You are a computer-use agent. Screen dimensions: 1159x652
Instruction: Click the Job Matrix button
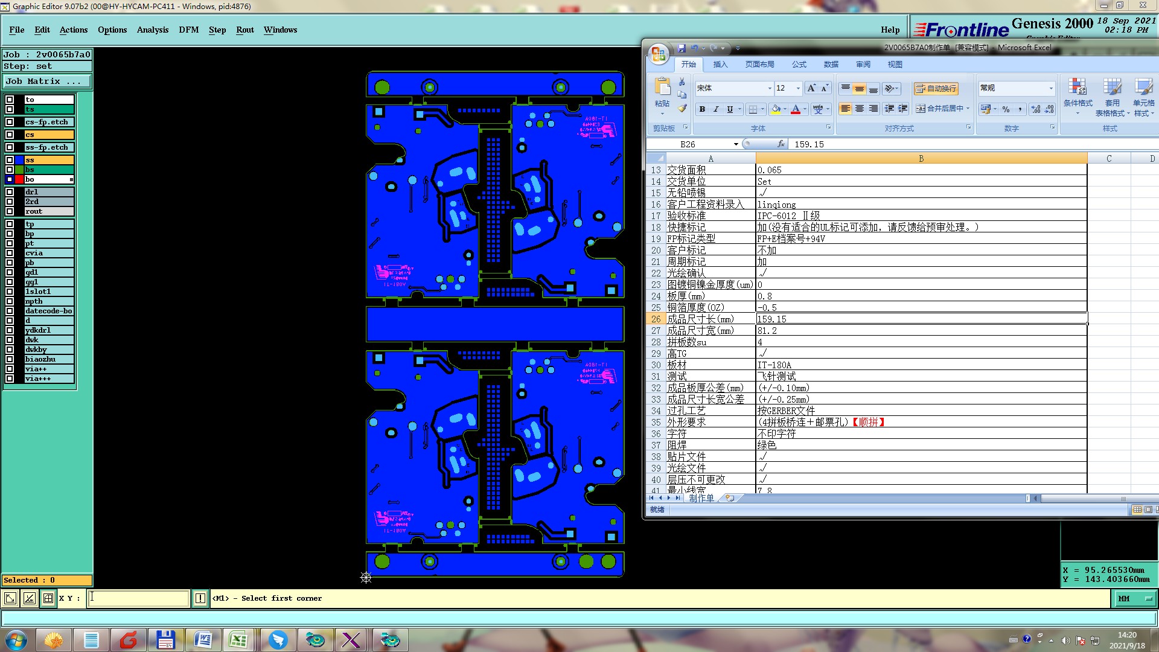tap(47, 81)
